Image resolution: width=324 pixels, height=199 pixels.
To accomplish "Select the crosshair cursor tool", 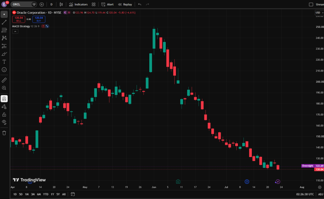I will tap(4, 14).
